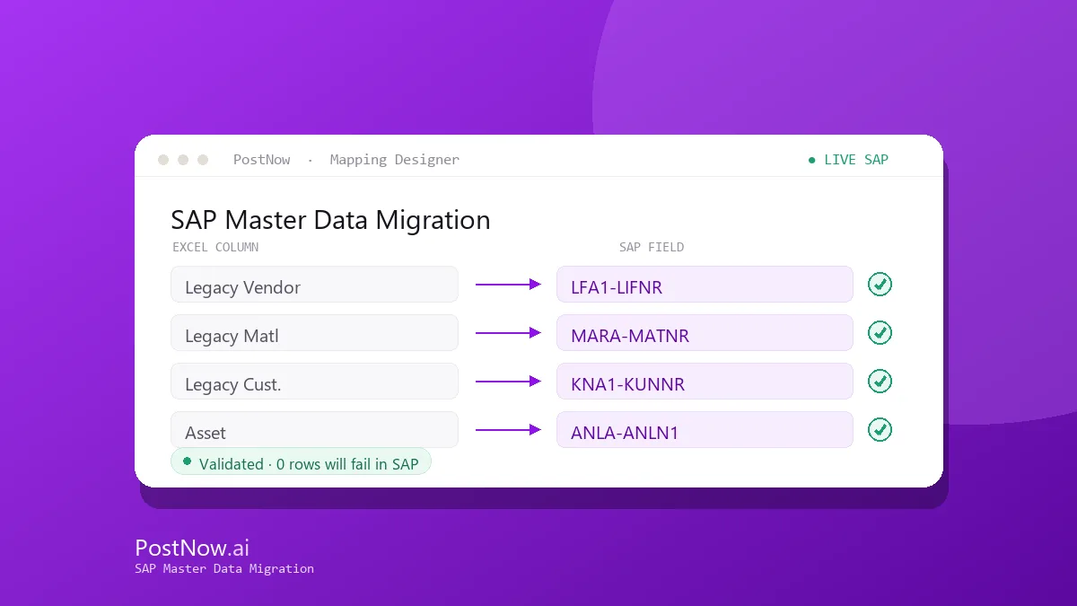Click the Validated 0 rows will fail badge
This screenshot has width=1077, height=606.
(301, 461)
